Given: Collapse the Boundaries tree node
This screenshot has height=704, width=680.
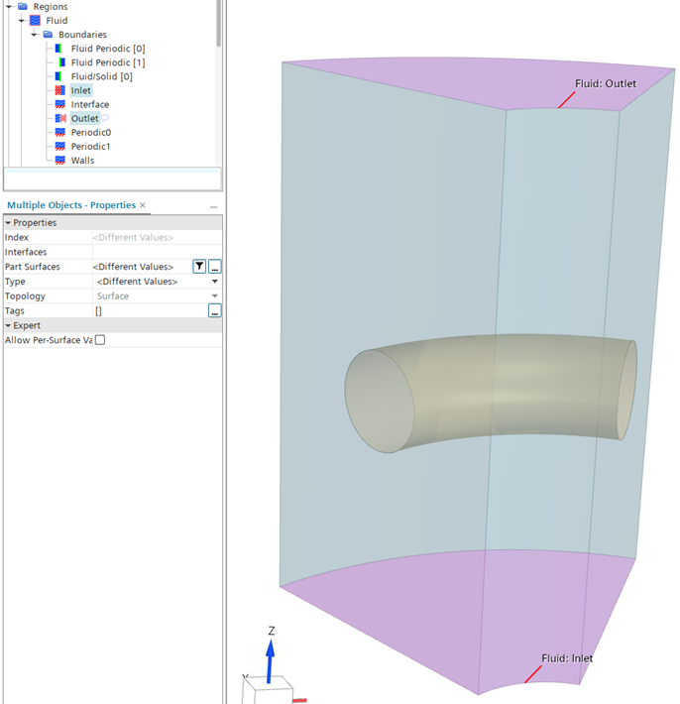Looking at the screenshot, I should 35,35.
